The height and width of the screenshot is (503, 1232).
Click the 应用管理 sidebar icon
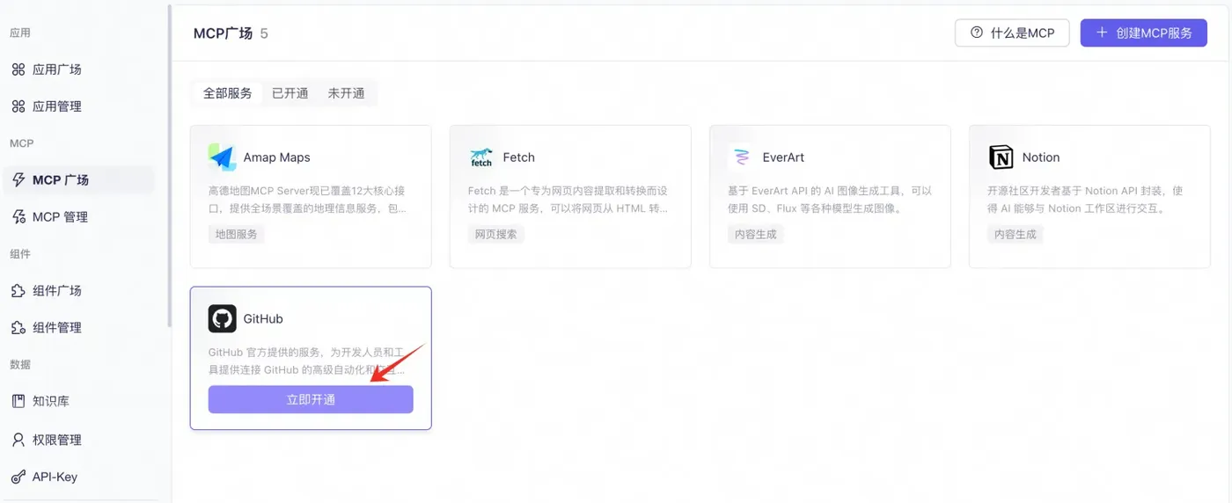(18, 106)
